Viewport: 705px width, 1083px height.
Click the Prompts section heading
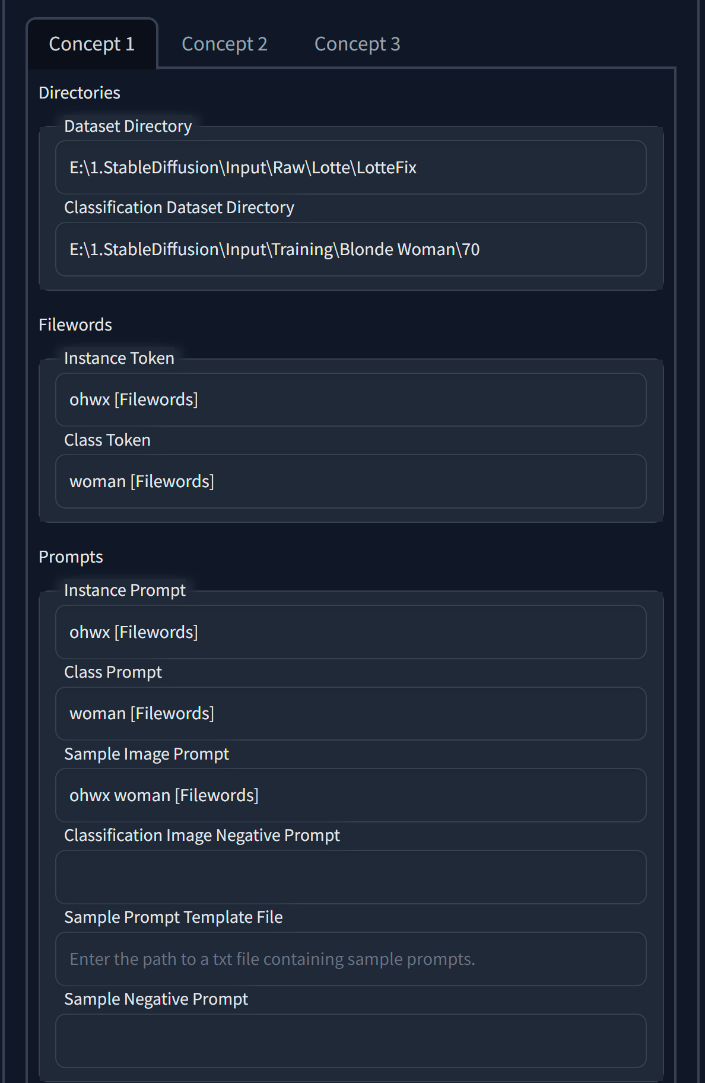71,557
